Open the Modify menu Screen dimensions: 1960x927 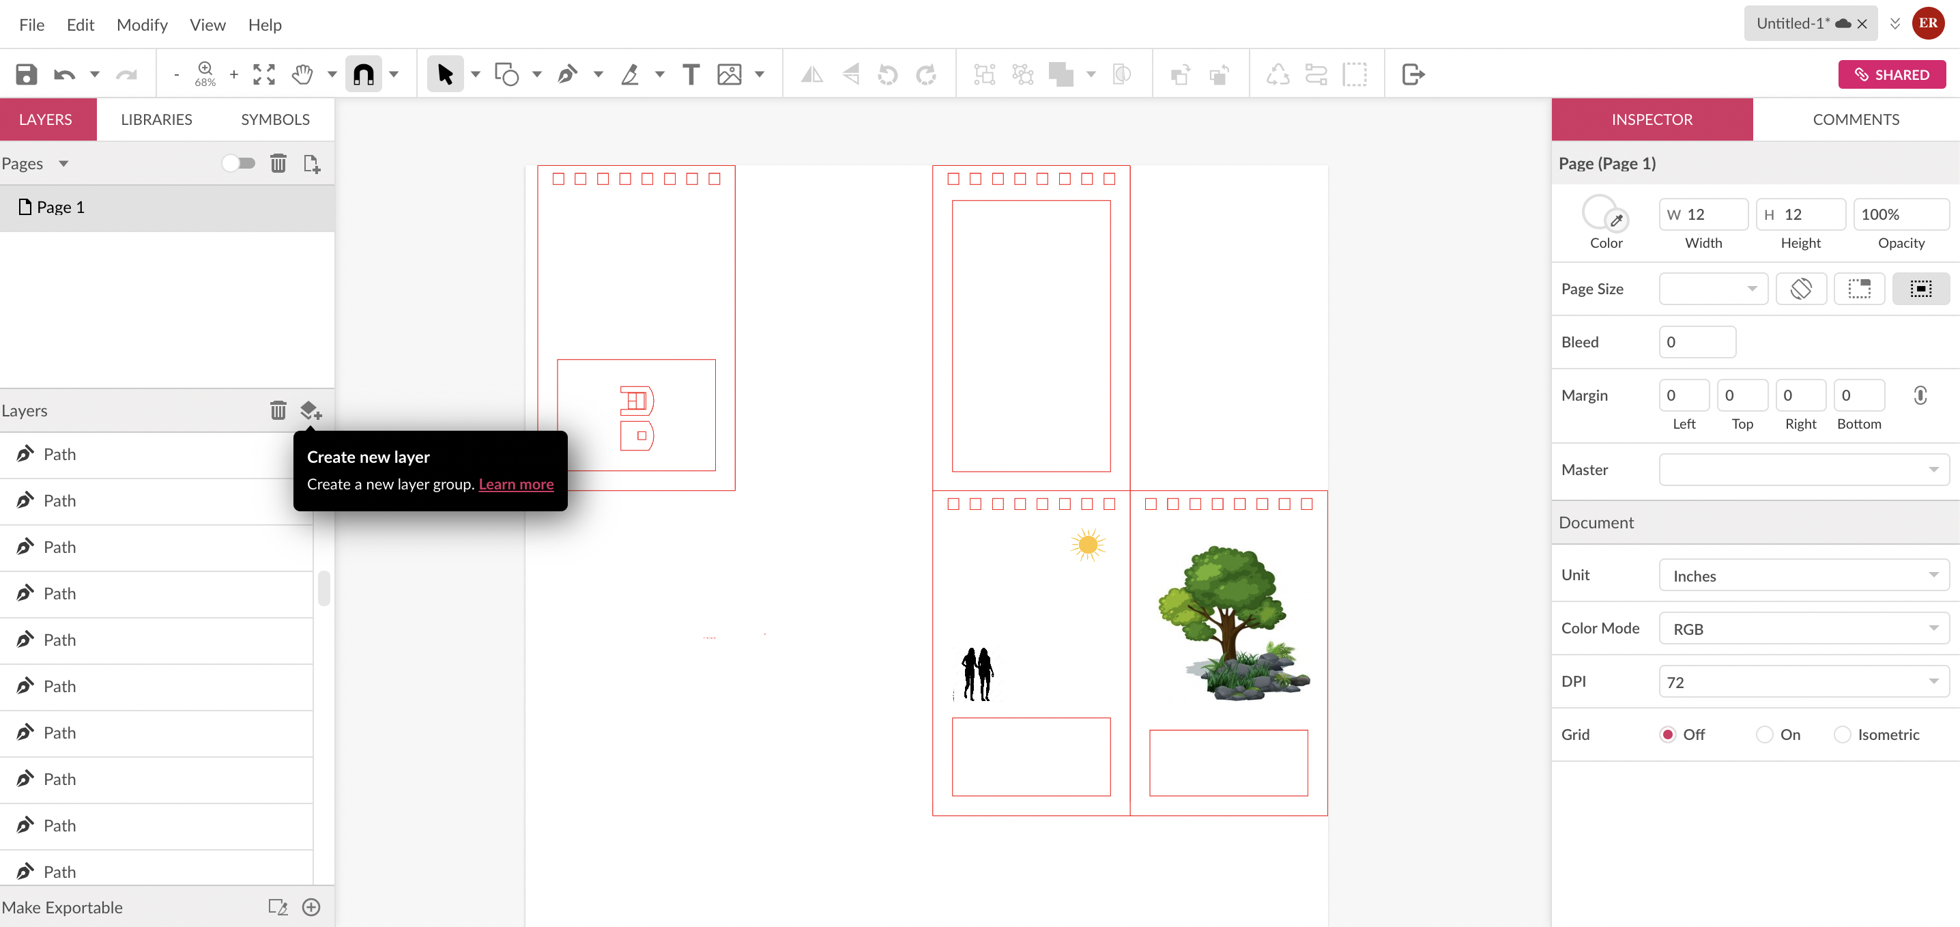click(x=141, y=25)
